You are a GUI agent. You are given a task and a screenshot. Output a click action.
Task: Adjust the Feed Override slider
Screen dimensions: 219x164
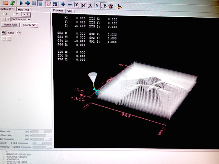(42, 132)
